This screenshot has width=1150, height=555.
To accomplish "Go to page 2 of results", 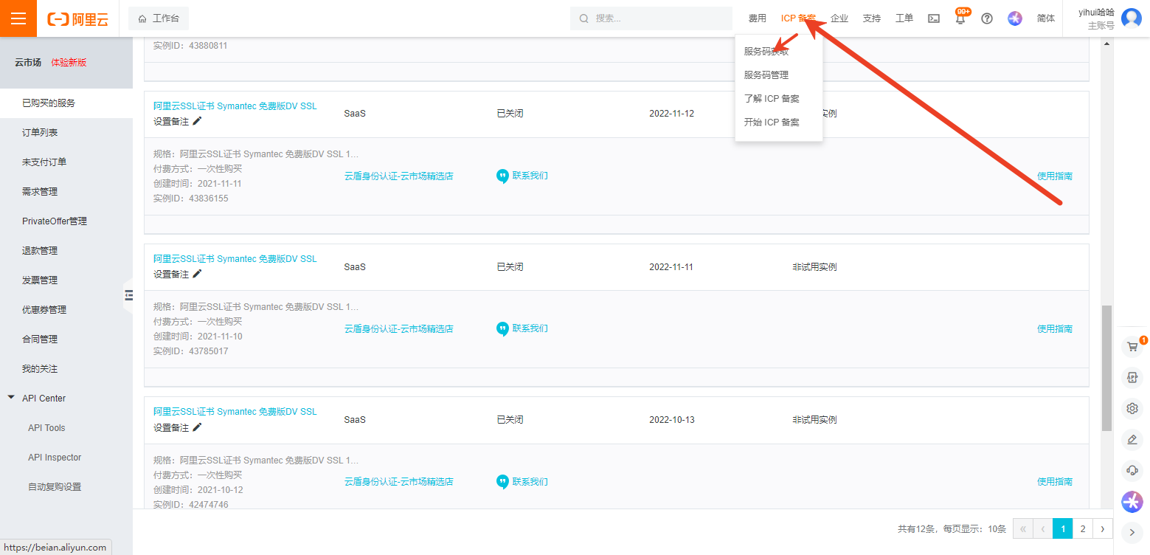I will 1082,528.
